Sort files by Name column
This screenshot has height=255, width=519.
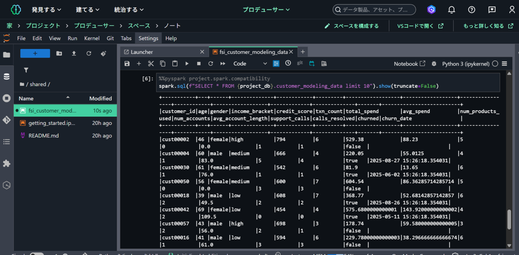pos(26,98)
